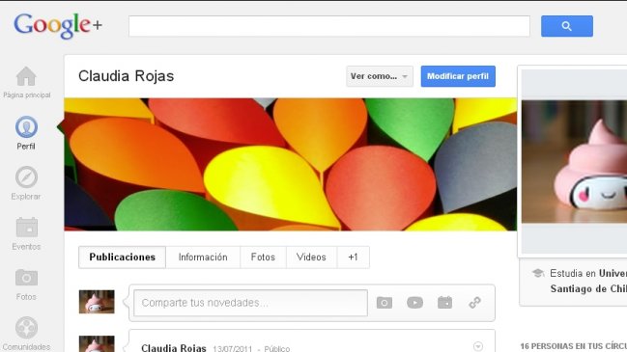Viewport: 627px width, 352px height.
Task: Click the blue search magnifier button
Action: (x=567, y=26)
